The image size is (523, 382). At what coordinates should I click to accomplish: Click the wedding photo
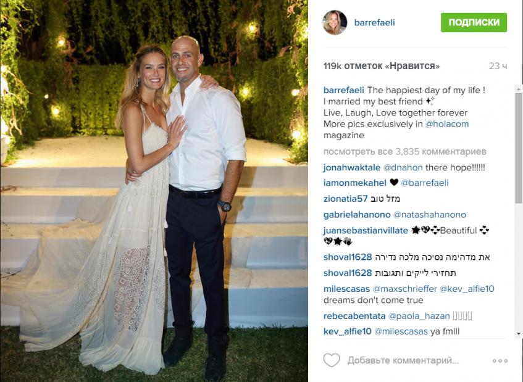[x=154, y=191]
